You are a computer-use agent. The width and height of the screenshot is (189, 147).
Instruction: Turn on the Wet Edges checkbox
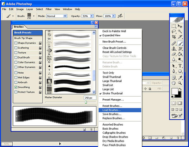pos(16,77)
